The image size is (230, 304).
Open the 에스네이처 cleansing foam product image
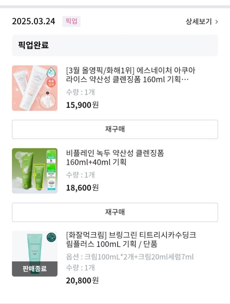(x=35, y=88)
